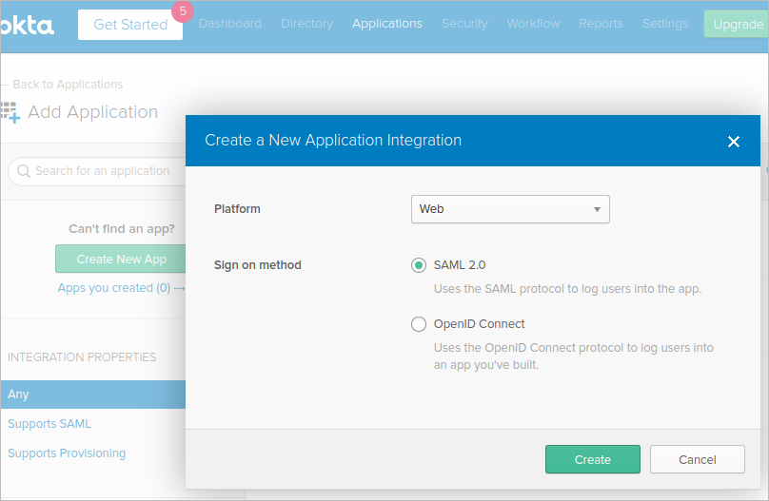The width and height of the screenshot is (769, 501).
Task: Open the Reports menu
Action: point(601,24)
